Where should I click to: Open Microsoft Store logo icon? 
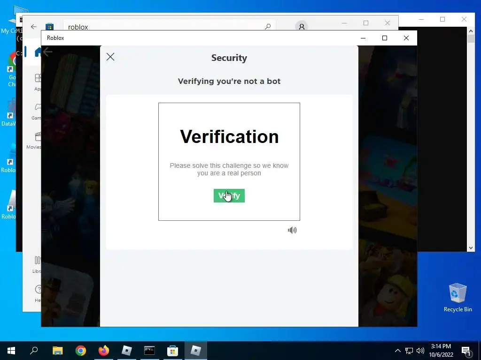tap(49, 27)
